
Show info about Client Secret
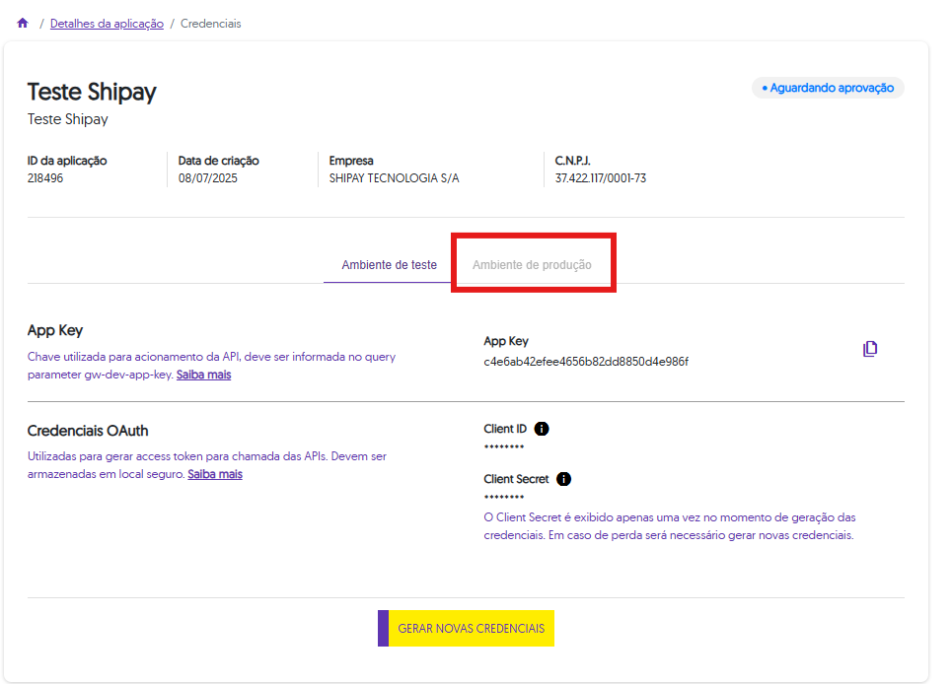(563, 479)
